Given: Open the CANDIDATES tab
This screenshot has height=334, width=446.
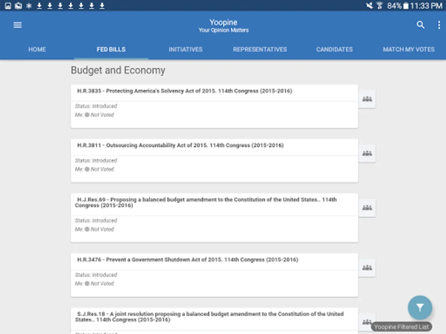Looking at the screenshot, I should pyautogui.click(x=334, y=49).
